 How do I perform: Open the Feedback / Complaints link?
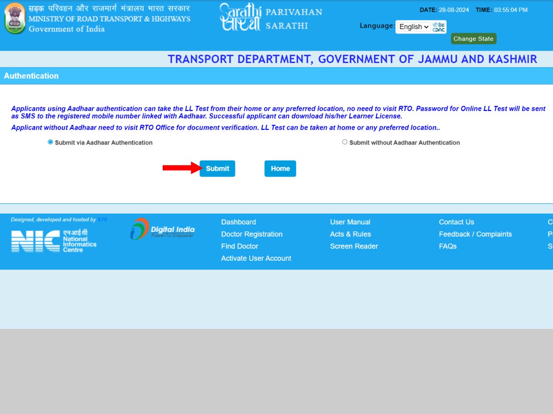pyautogui.click(x=475, y=234)
